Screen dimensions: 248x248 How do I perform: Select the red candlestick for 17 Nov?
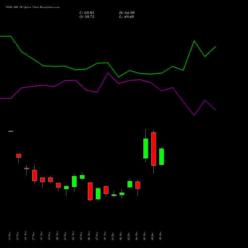point(35,176)
